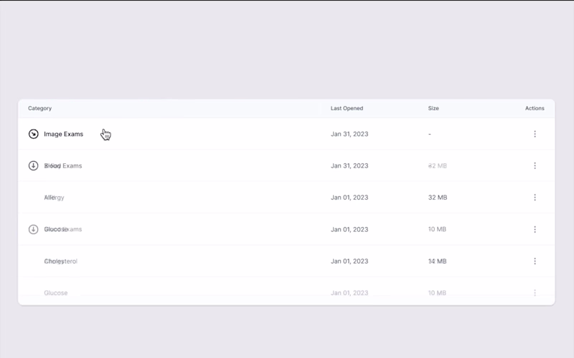This screenshot has height=358, width=574.
Task: Open the three-dot menu for Image Exams
Action: [535, 134]
